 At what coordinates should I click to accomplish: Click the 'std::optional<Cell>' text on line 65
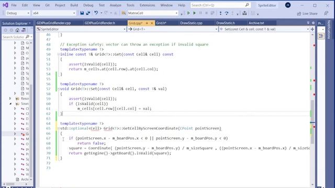tap(81, 128)
